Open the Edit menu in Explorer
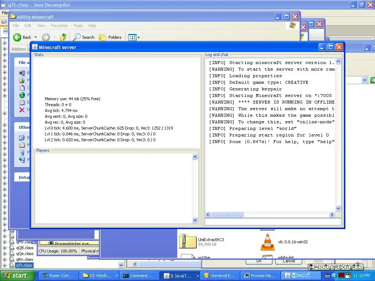Viewport: 375px width, 281px height. click(x=28, y=26)
